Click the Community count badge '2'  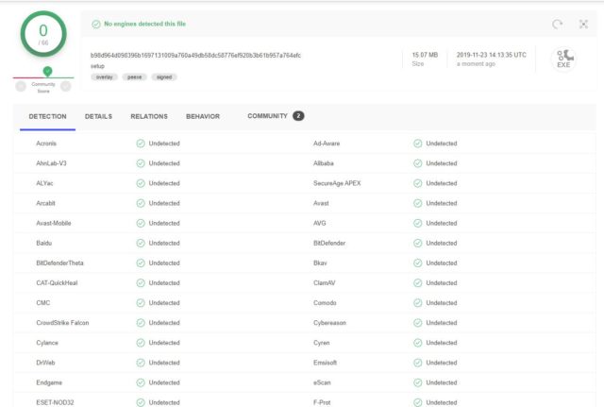tap(298, 116)
